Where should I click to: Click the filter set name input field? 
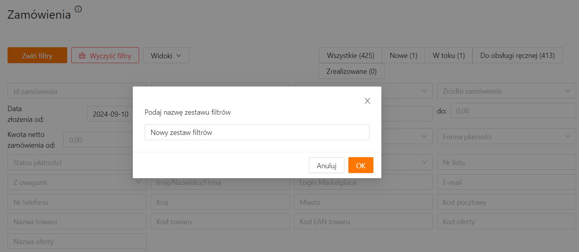point(257,133)
